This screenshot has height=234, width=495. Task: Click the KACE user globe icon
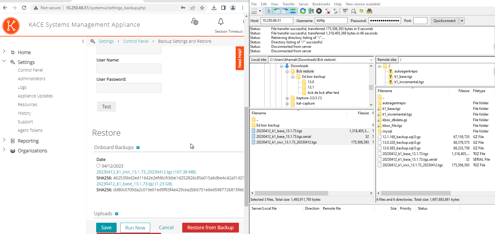pyautogui.click(x=195, y=21)
